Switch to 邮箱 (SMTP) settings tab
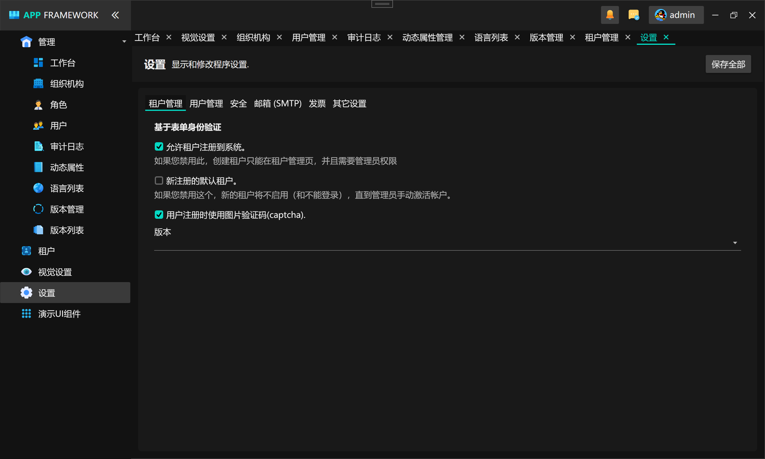Image resolution: width=765 pixels, height=459 pixels. coord(277,104)
